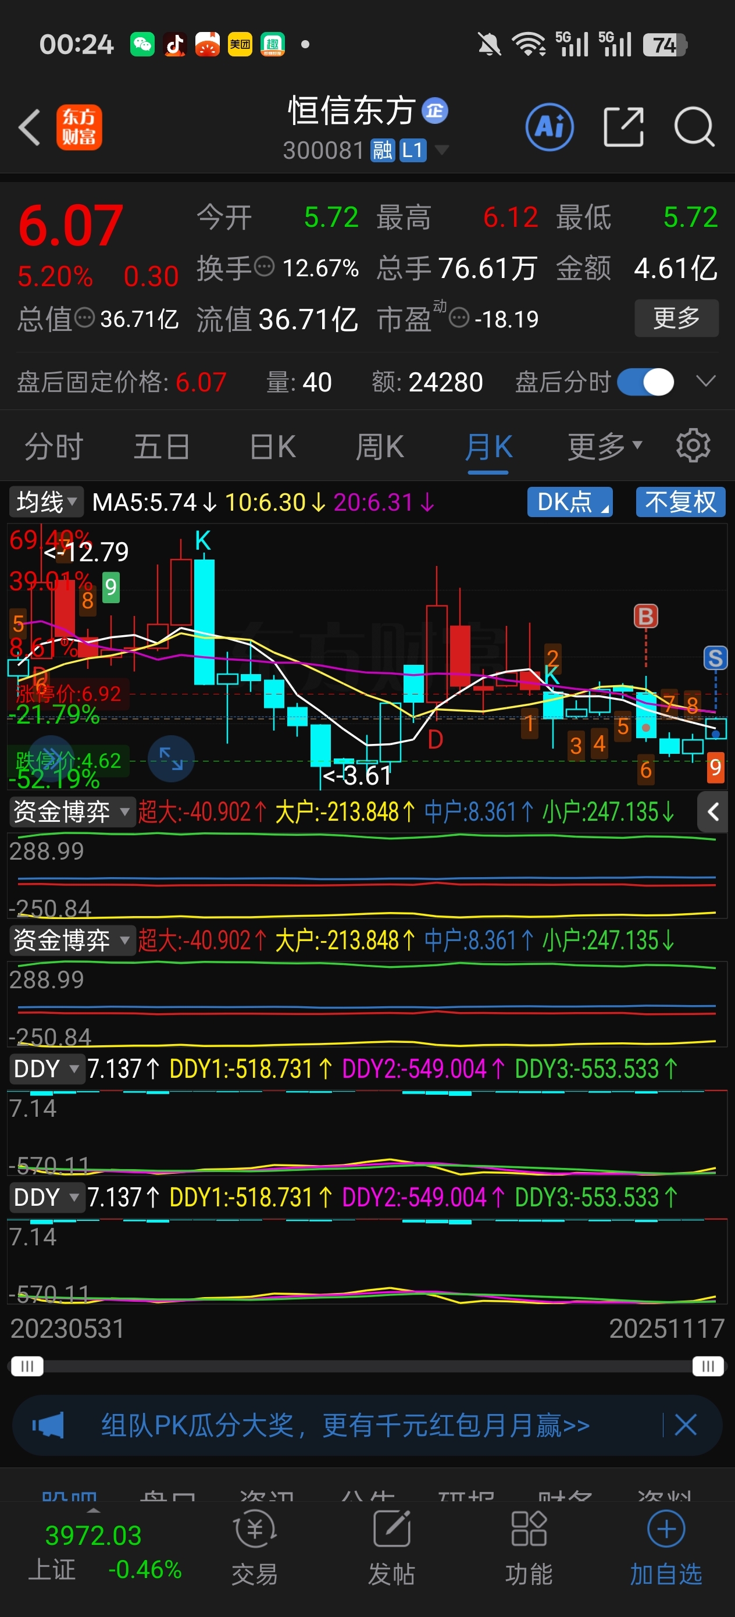The image size is (735, 1617).
Task: Open the search magnifier icon
Action: point(694,127)
